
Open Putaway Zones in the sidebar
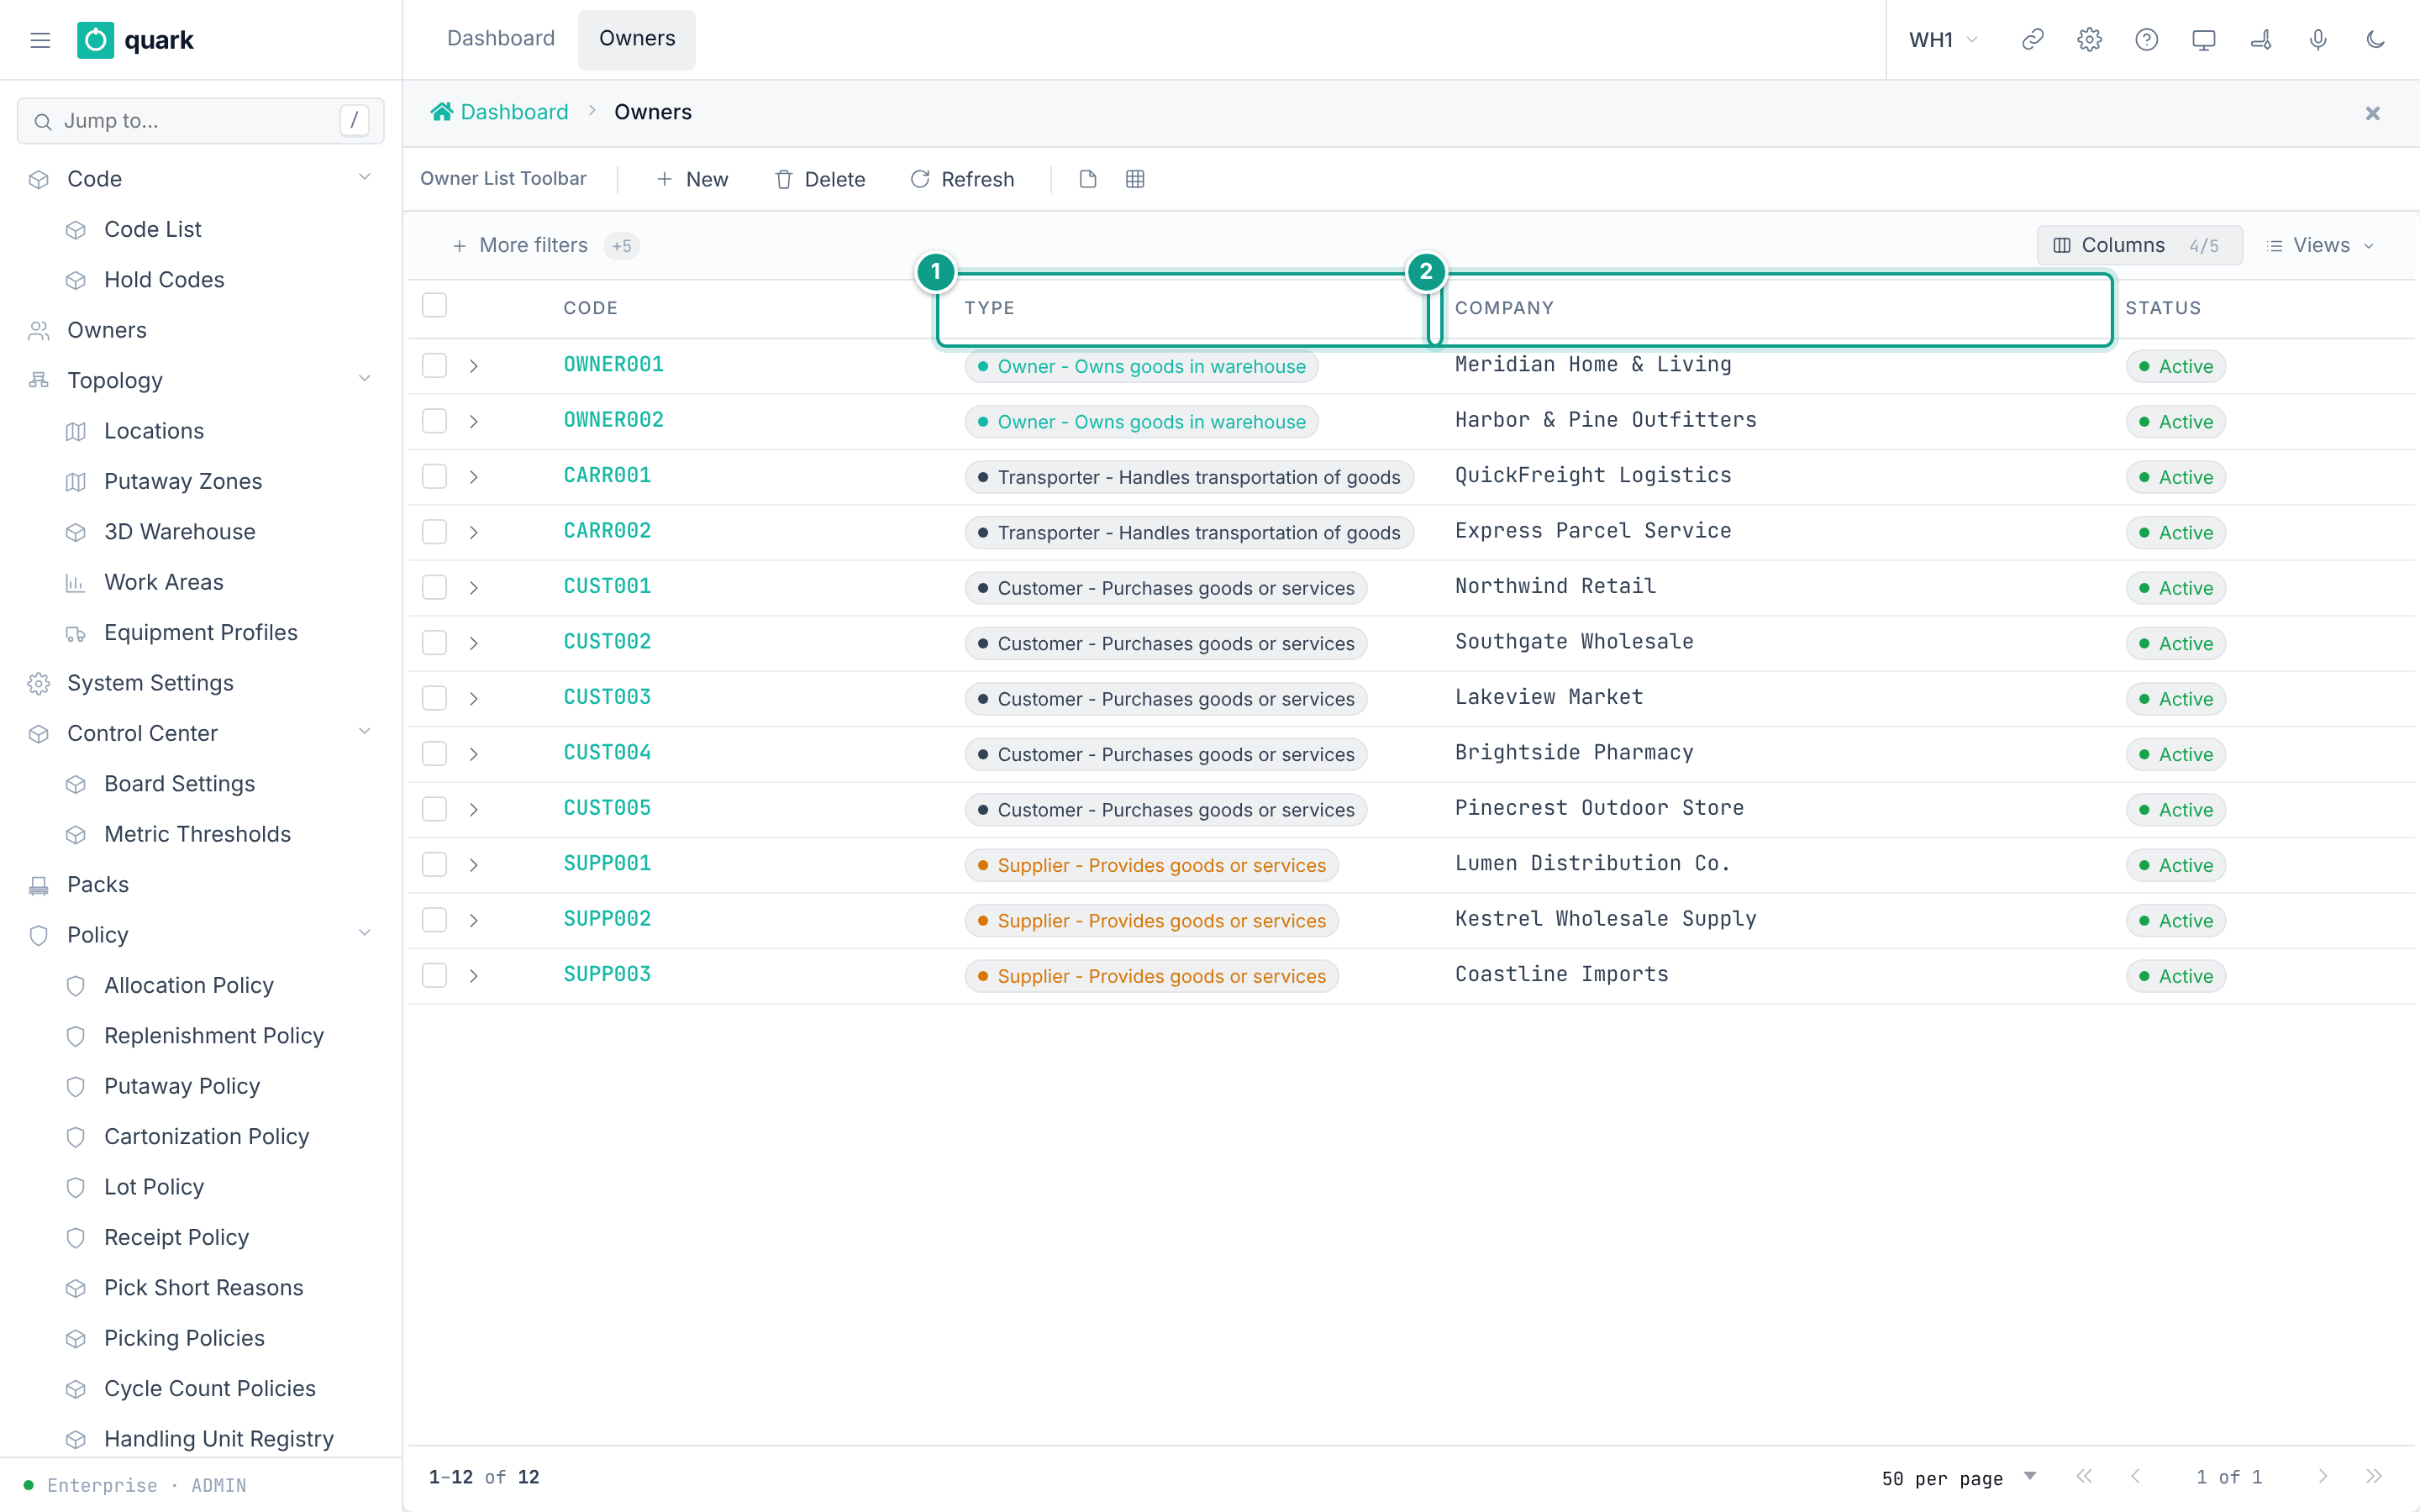[183, 481]
